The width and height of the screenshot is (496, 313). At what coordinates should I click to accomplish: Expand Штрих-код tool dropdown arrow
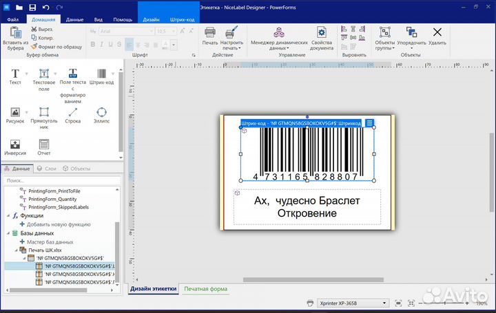(x=113, y=74)
